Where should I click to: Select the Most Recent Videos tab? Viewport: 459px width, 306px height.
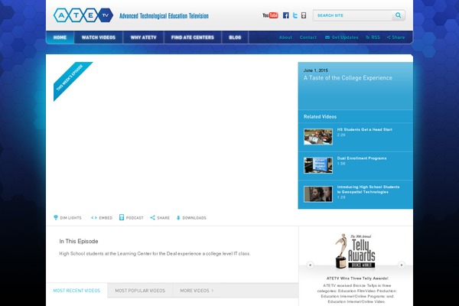(x=76, y=291)
